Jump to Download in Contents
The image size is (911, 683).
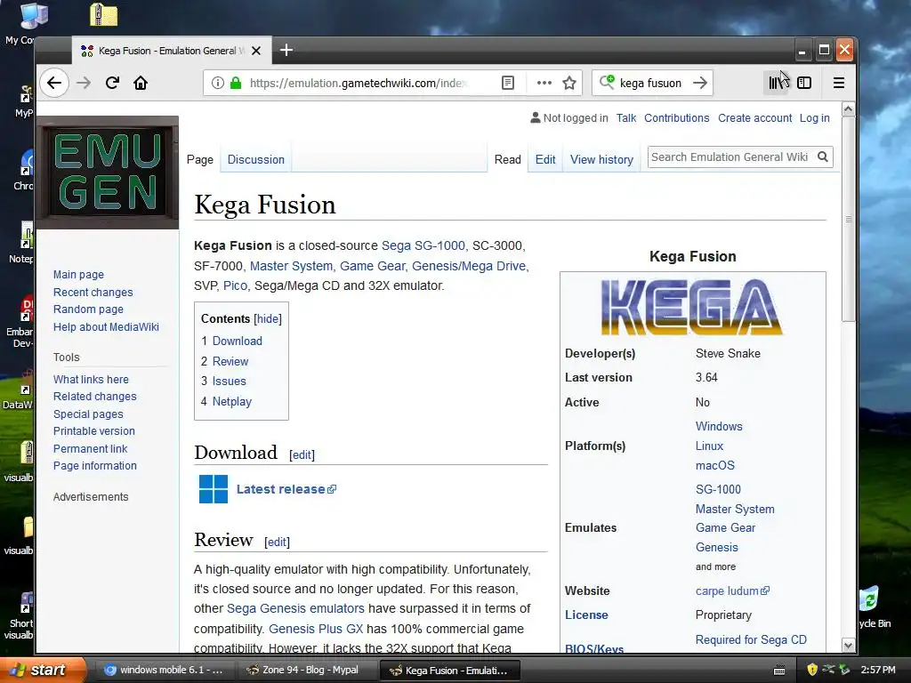pos(237,341)
